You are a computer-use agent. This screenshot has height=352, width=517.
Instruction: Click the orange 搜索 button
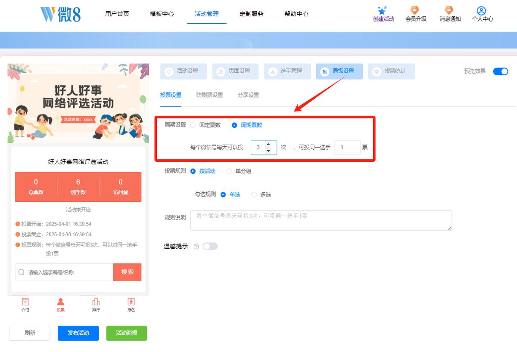127,272
